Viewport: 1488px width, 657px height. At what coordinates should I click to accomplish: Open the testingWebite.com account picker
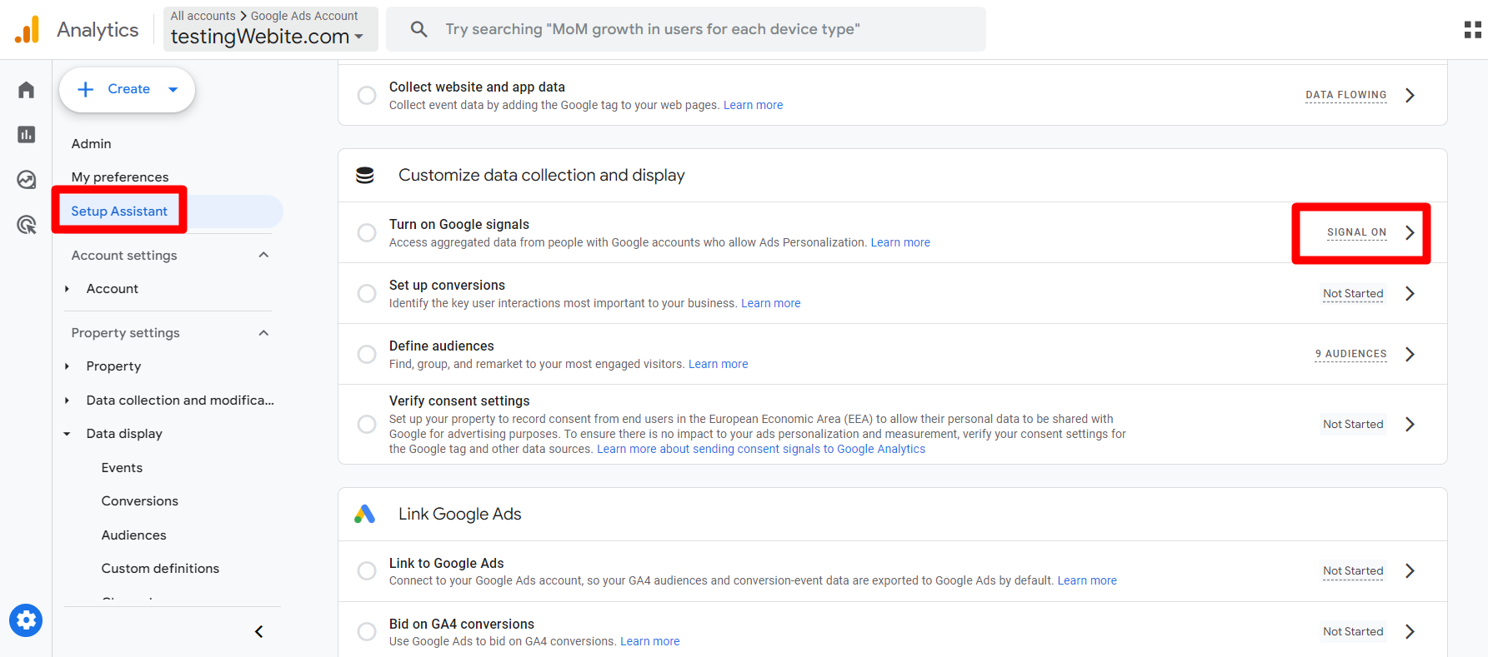pos(270,30)
